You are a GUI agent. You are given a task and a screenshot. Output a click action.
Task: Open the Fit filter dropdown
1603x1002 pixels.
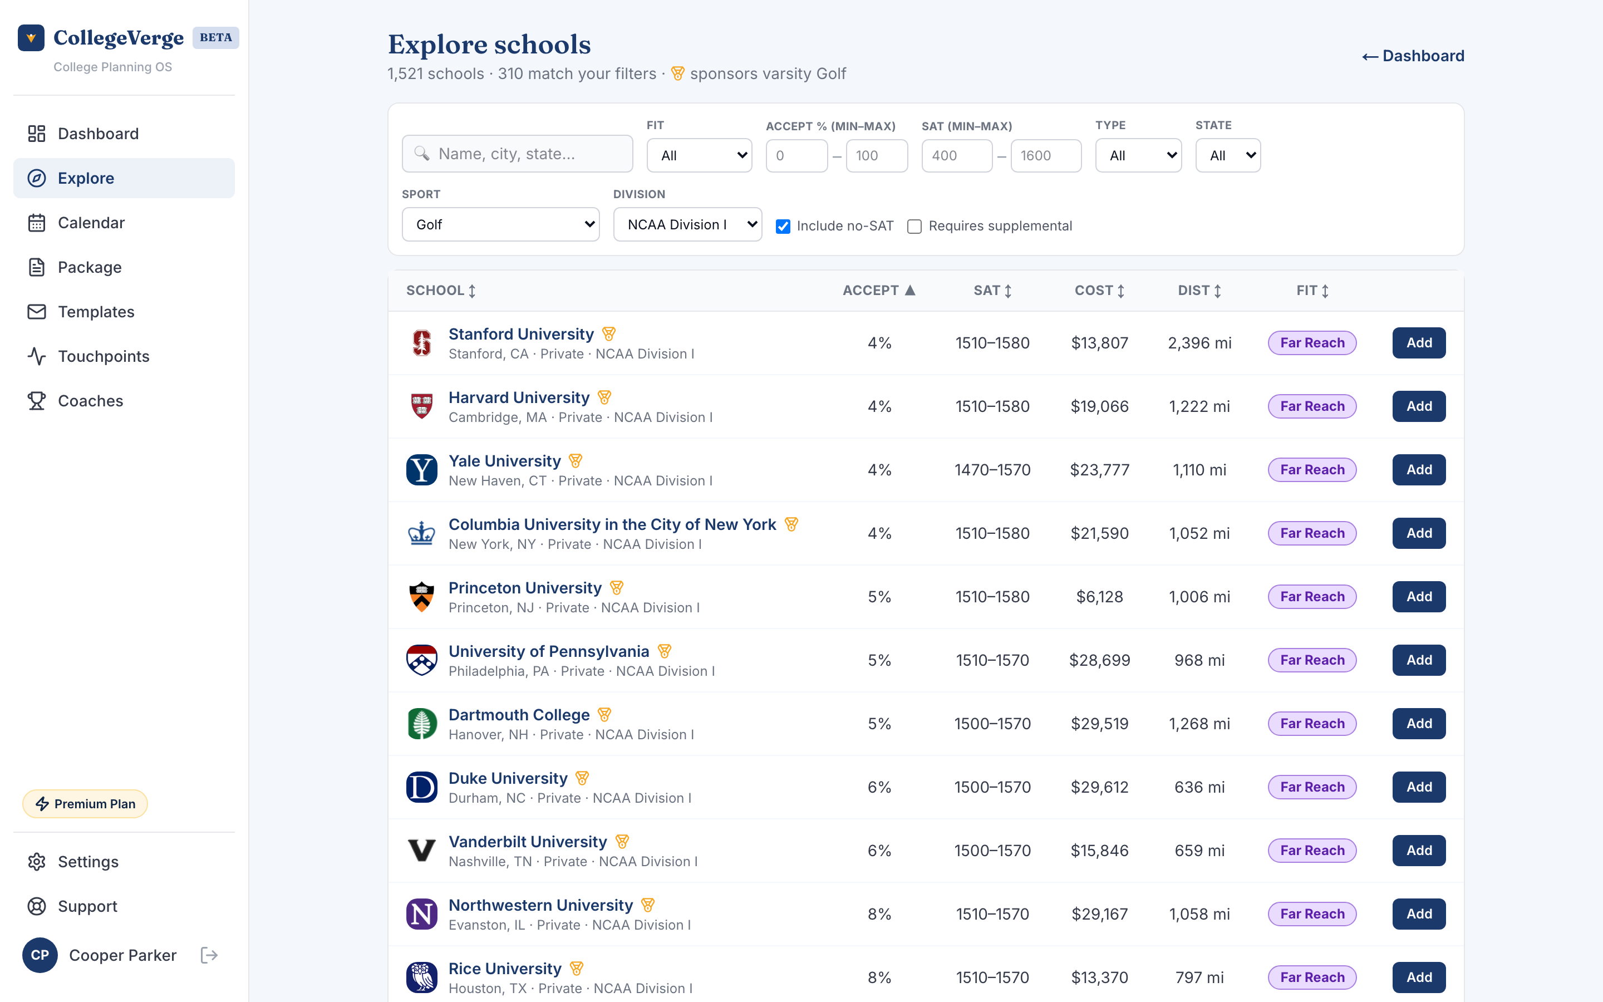click(x=699, y=155)
